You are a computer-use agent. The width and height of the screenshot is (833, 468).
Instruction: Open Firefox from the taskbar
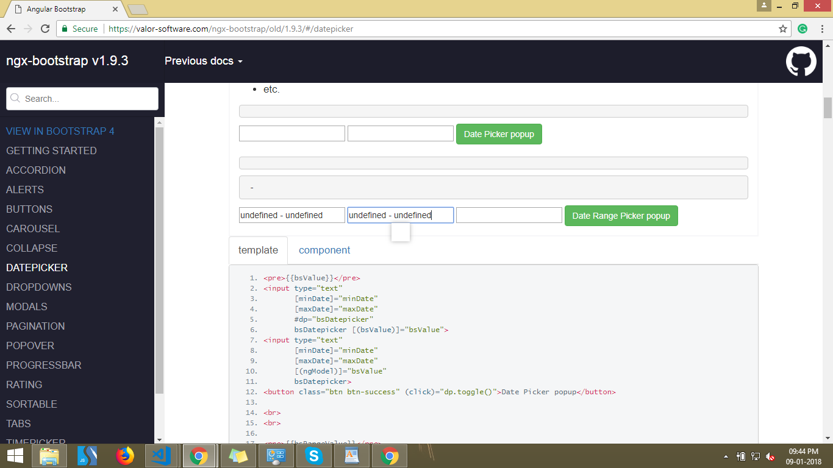point(124,455)
